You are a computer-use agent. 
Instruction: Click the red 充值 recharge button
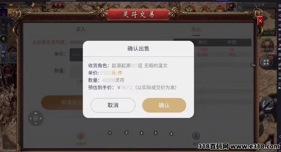point(58,5)
